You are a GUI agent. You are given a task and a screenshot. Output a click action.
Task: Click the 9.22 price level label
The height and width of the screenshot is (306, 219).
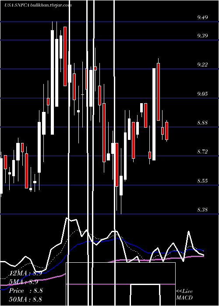202,64
